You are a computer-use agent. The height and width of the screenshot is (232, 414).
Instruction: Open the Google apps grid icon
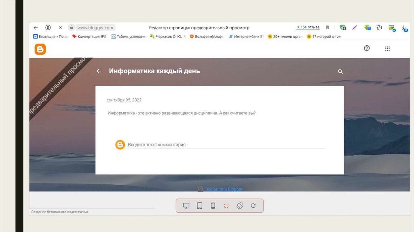pyautogui.click(x=387, y=49)
